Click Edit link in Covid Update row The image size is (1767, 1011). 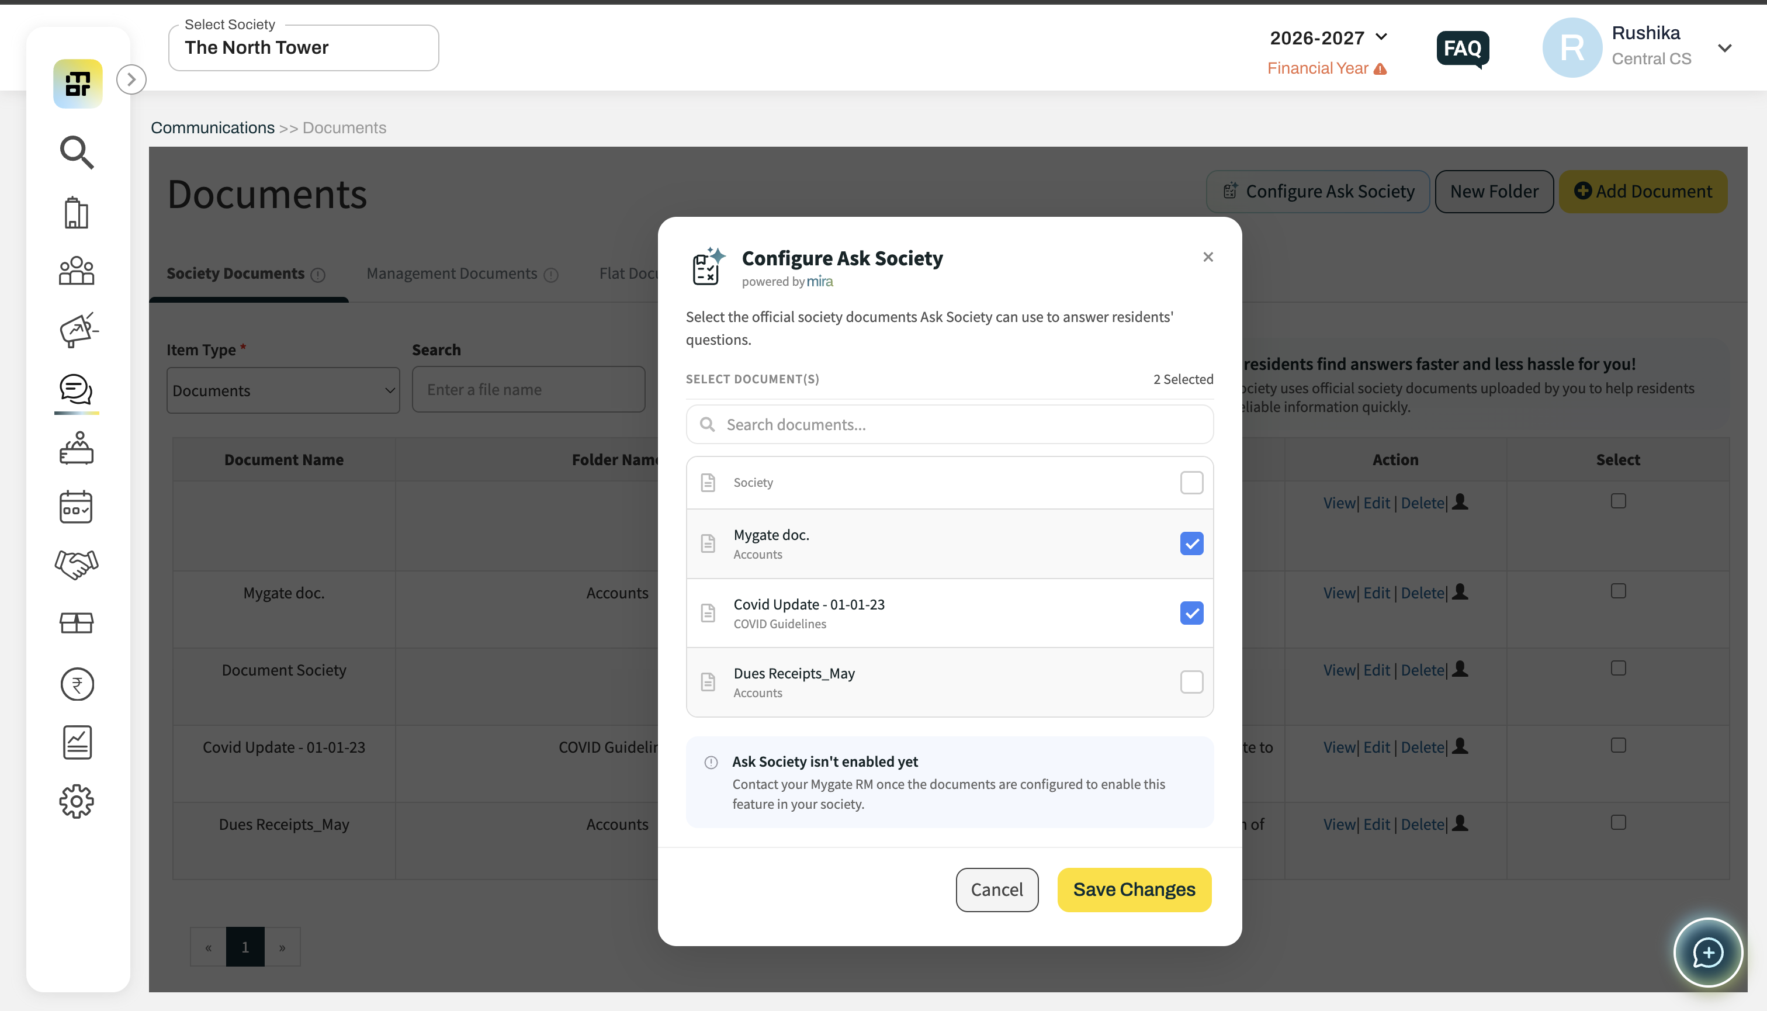pyautogui.click(x=1376, y=747)
